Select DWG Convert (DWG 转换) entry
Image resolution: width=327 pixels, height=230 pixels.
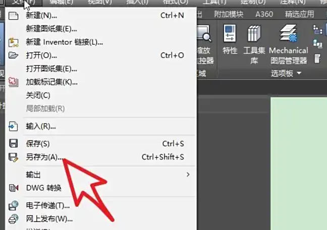pyautogui.click(x=100, y=188)
